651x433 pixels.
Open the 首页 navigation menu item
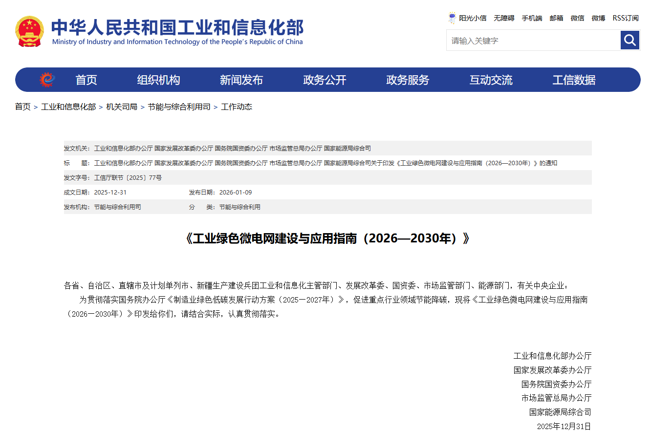86,80
